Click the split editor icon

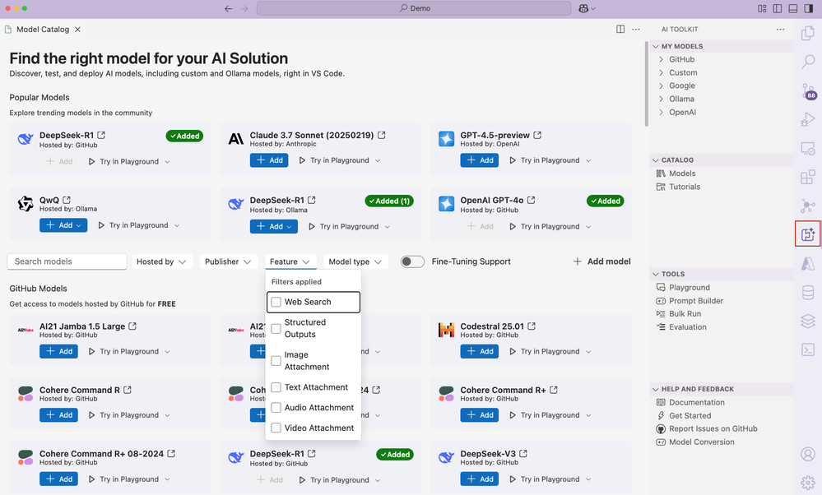coord(620,30)
